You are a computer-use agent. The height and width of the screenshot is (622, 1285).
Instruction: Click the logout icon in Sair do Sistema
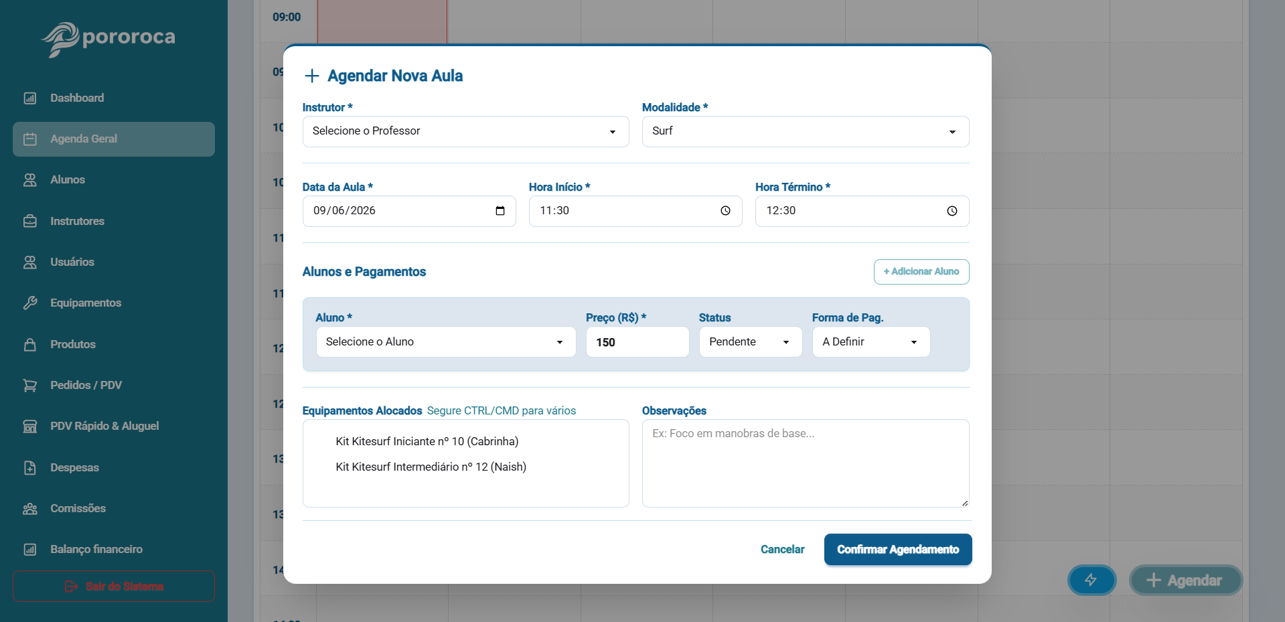click(71, 587)
